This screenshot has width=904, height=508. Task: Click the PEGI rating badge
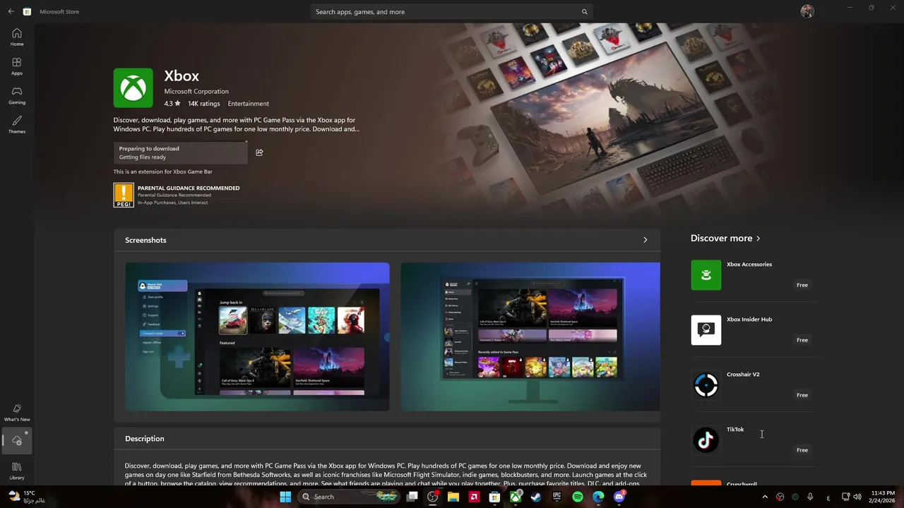click(124, 195)
